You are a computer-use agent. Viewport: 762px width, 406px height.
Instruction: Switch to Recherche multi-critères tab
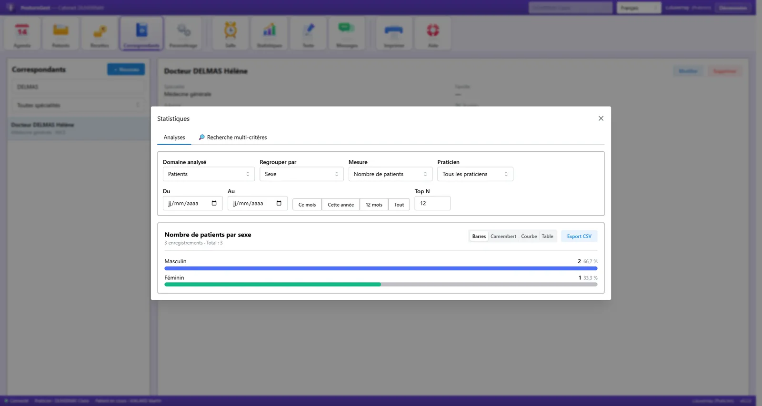[x=232, y=138]
